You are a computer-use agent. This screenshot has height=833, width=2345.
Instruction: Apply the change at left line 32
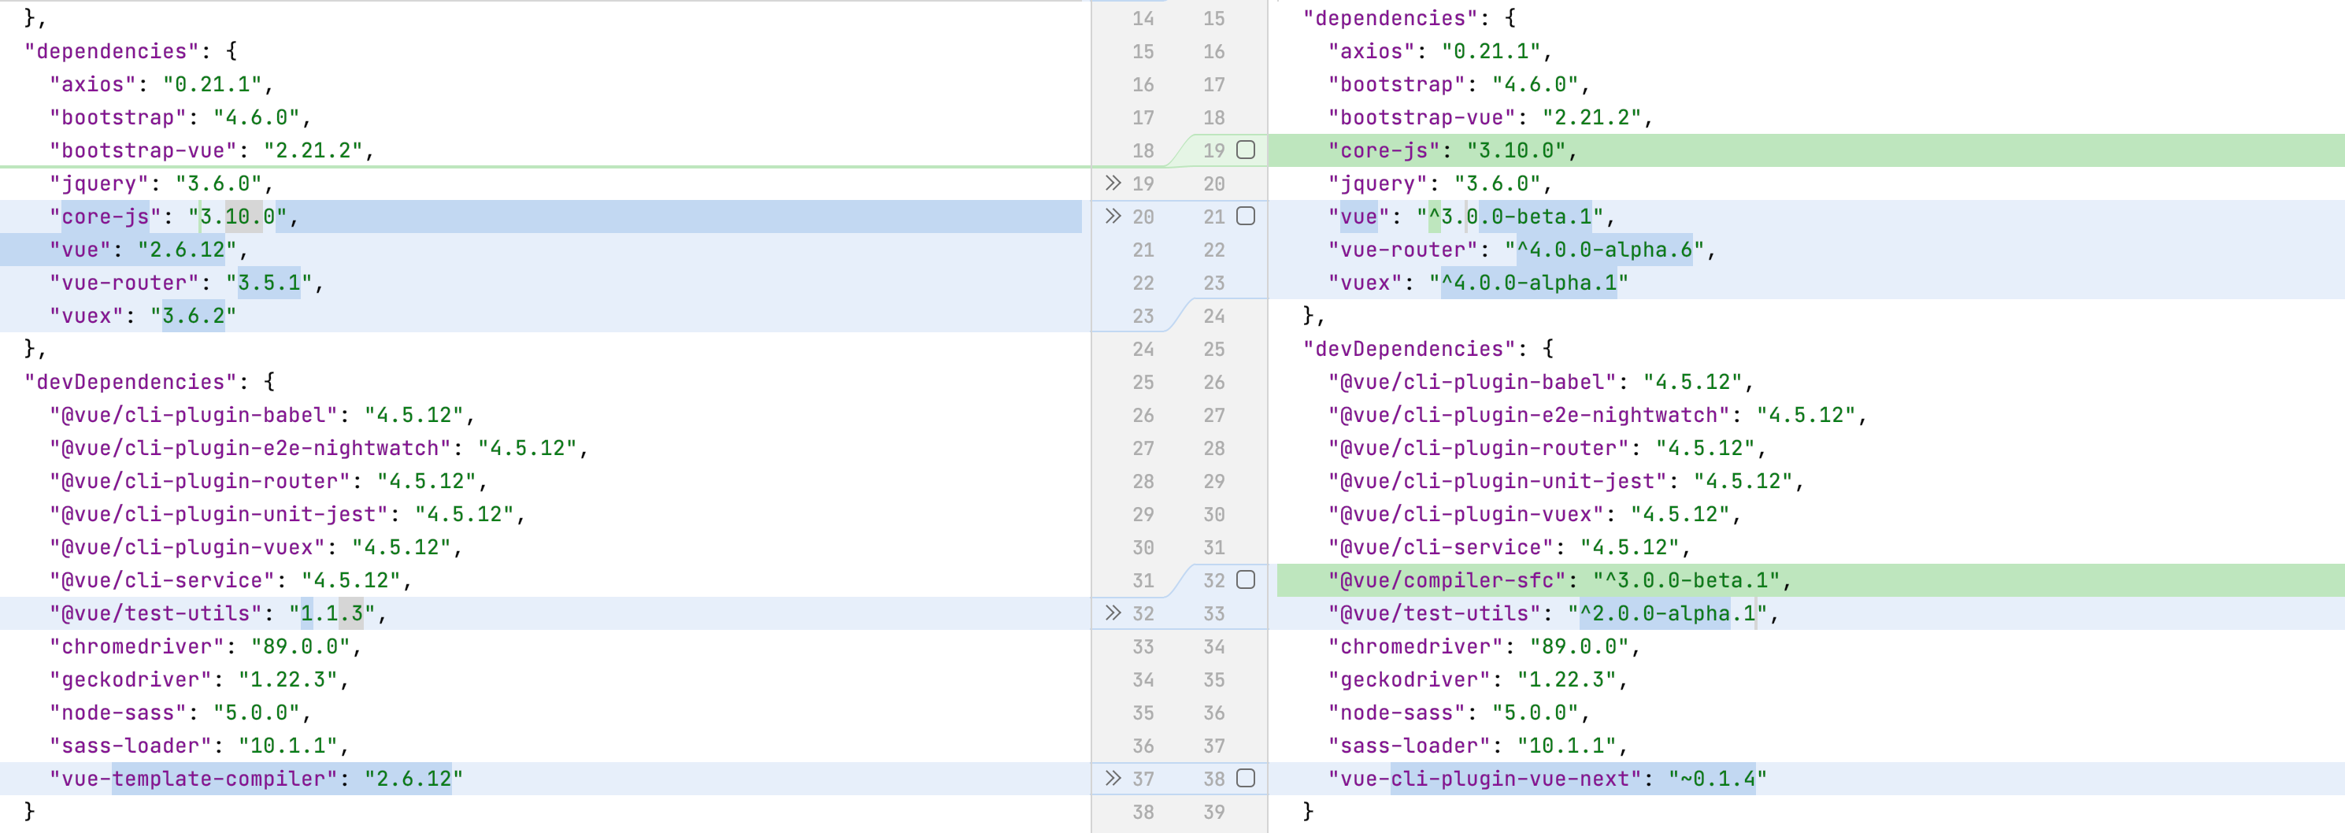point(1113,613)
